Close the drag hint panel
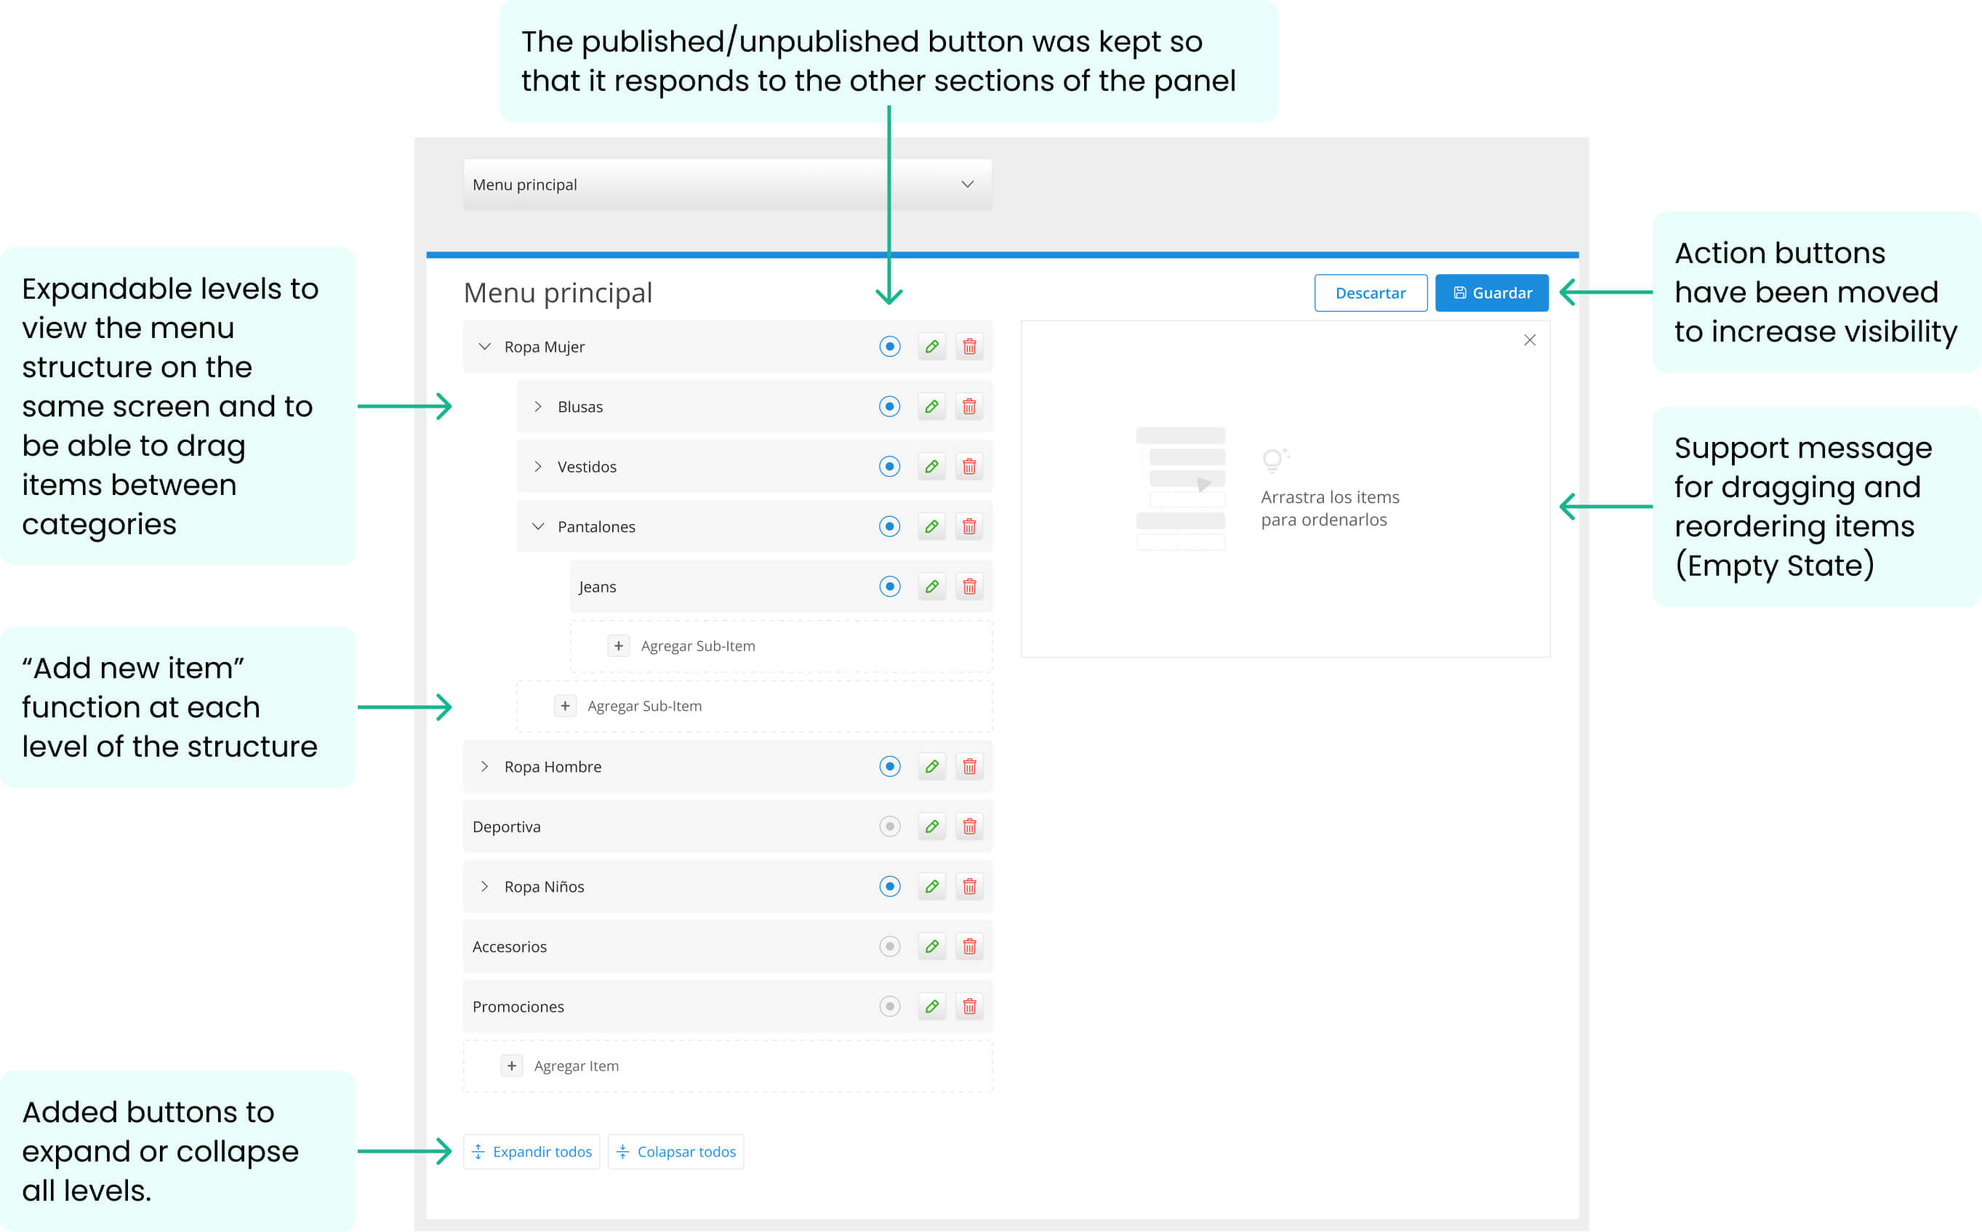Viewport: 1982px width, 1232px height. point(1530,341)
